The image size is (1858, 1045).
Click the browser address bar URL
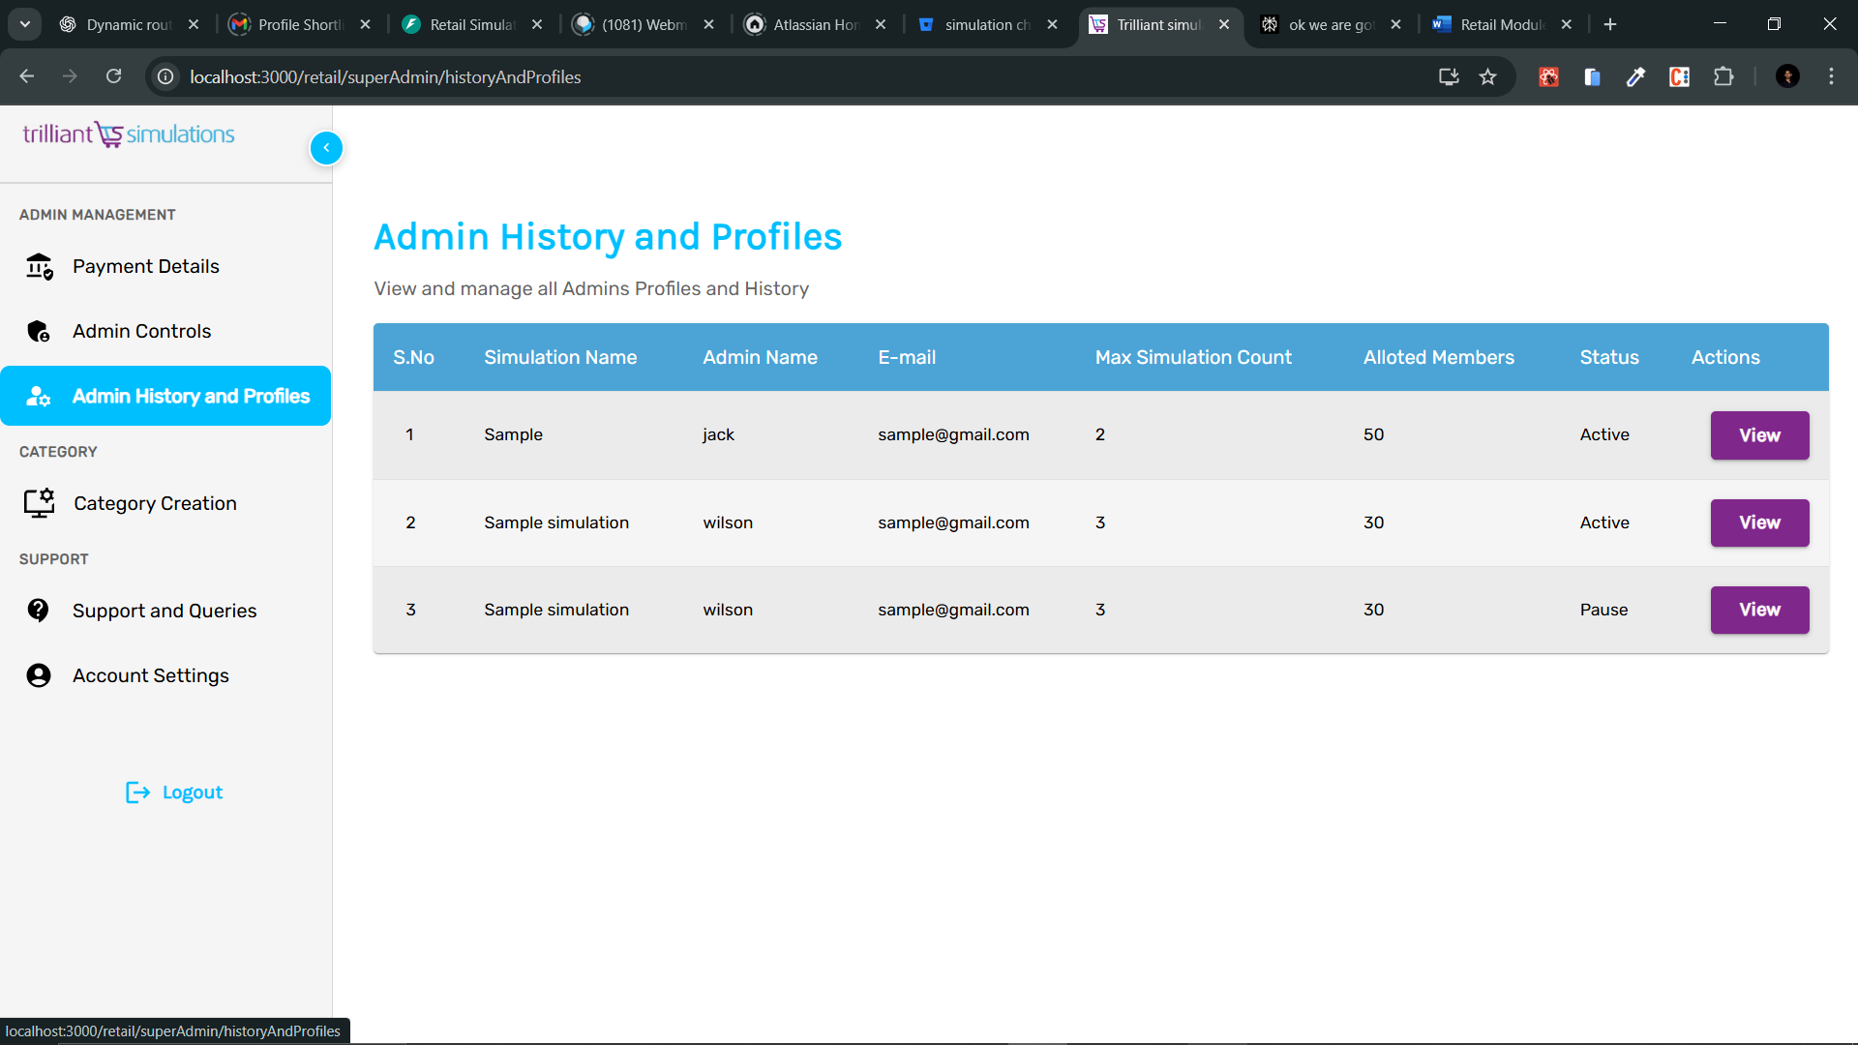coord(385,76)
